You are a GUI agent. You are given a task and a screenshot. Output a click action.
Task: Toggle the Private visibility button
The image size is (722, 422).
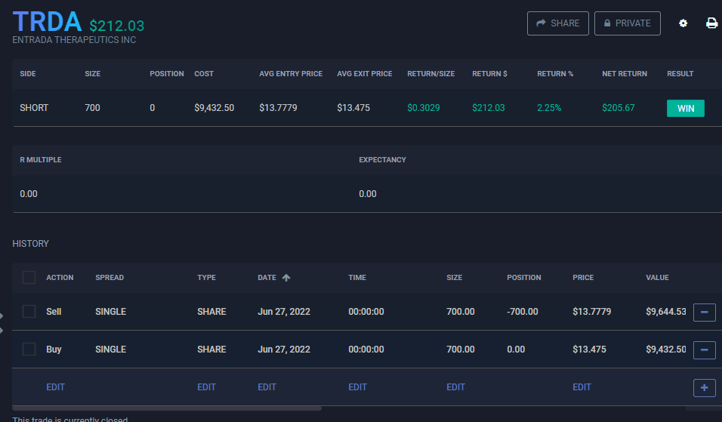pos(627,23)
